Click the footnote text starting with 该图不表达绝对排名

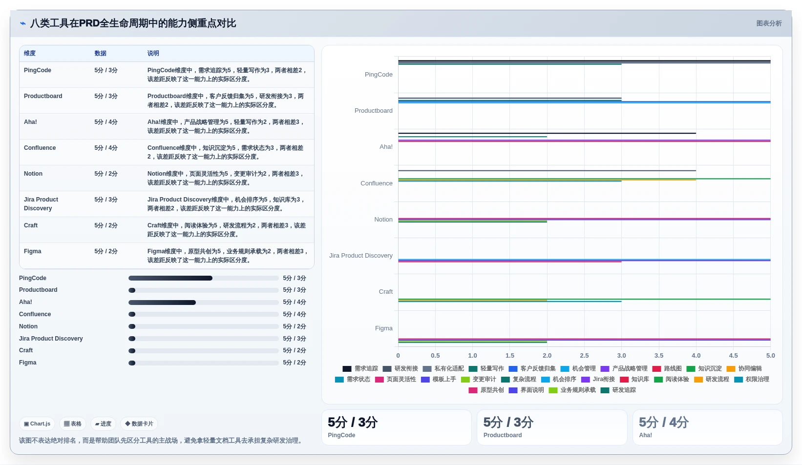tap(162, 441)
